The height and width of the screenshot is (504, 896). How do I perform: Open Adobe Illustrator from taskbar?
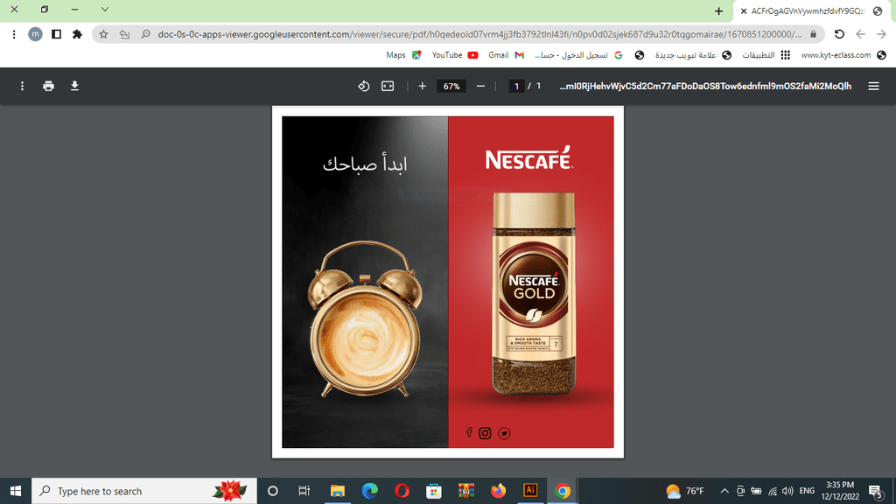530,491
